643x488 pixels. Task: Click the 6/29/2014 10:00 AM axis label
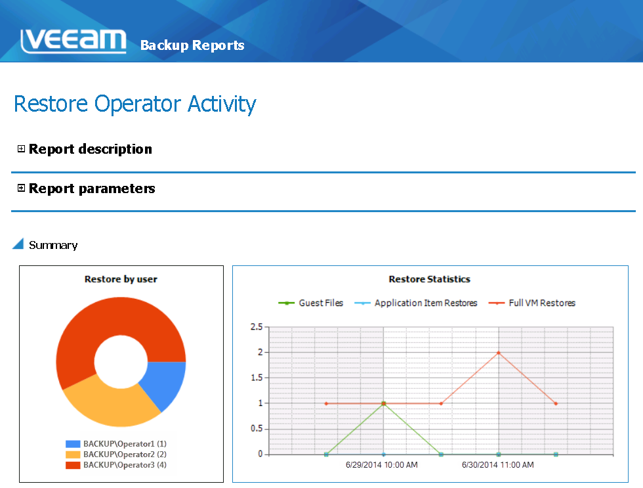click(x=381, y=464)
